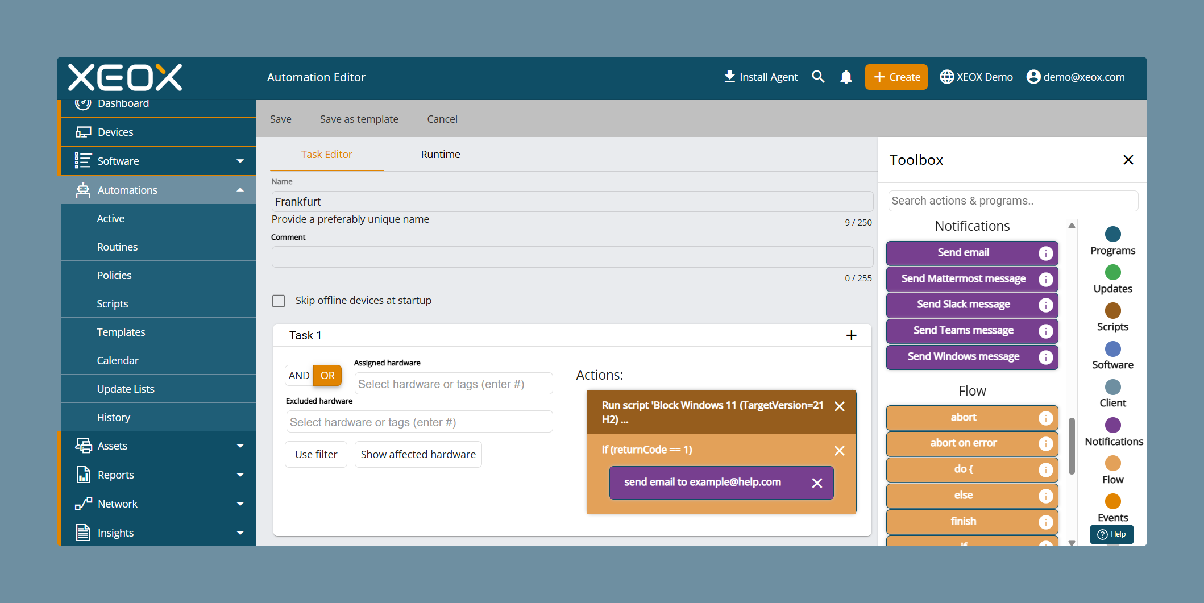Select the AND logic toggle
Screen dimensions: 1204x603
(x=299, y=375)
